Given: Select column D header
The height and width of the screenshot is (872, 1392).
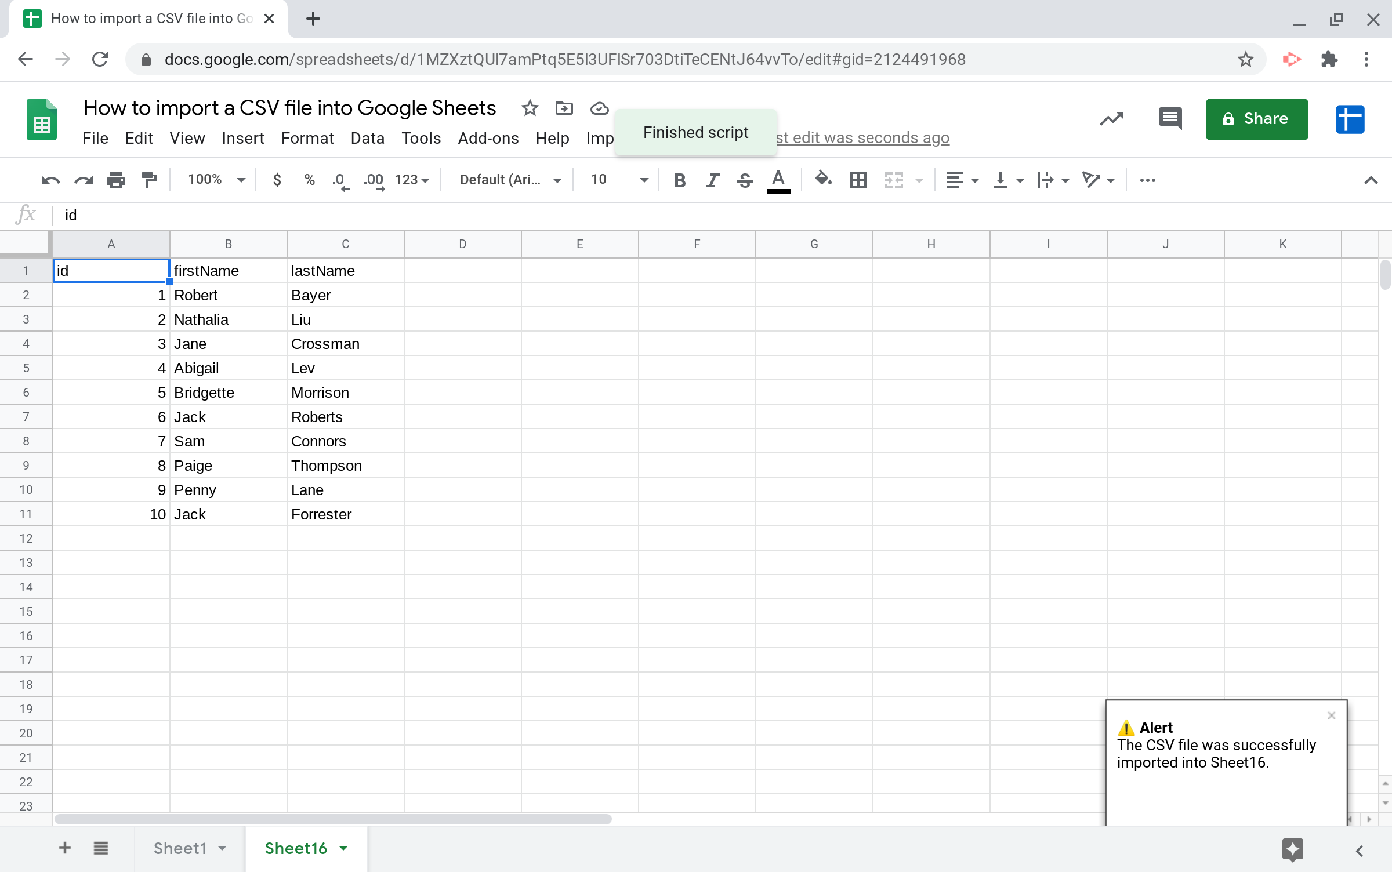Looking at the screenshot, I should click(463, 244).
